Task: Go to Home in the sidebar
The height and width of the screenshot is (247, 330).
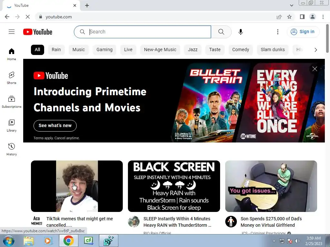Action: click(12, 54)
